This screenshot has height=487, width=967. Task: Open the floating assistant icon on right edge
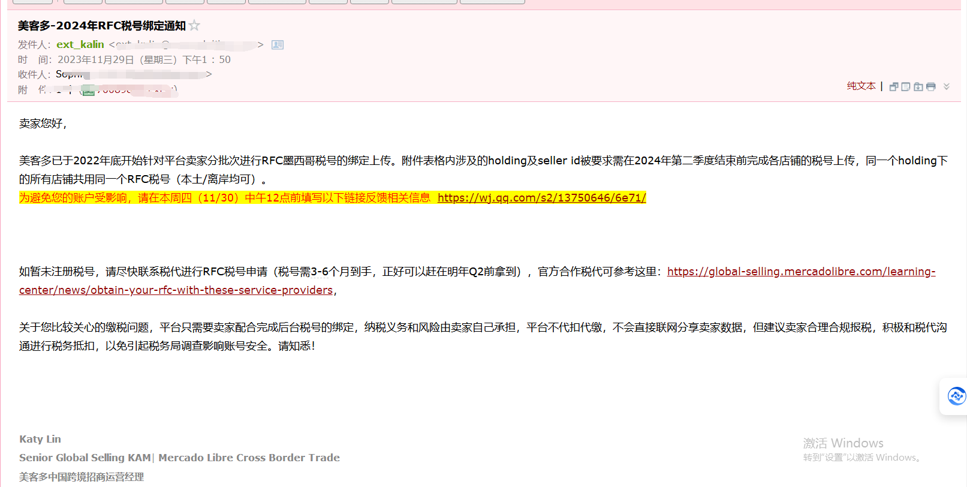pyautogui.click(x=956, y=396)
